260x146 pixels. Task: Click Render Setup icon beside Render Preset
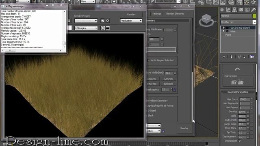click(x=103, y=21)
